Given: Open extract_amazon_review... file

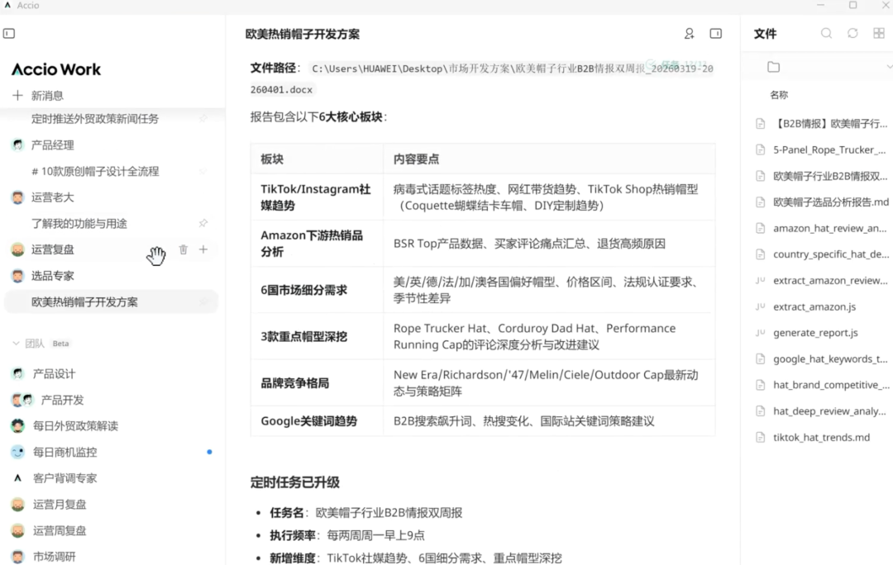Looking at the screenshot, I should point(830,281).
